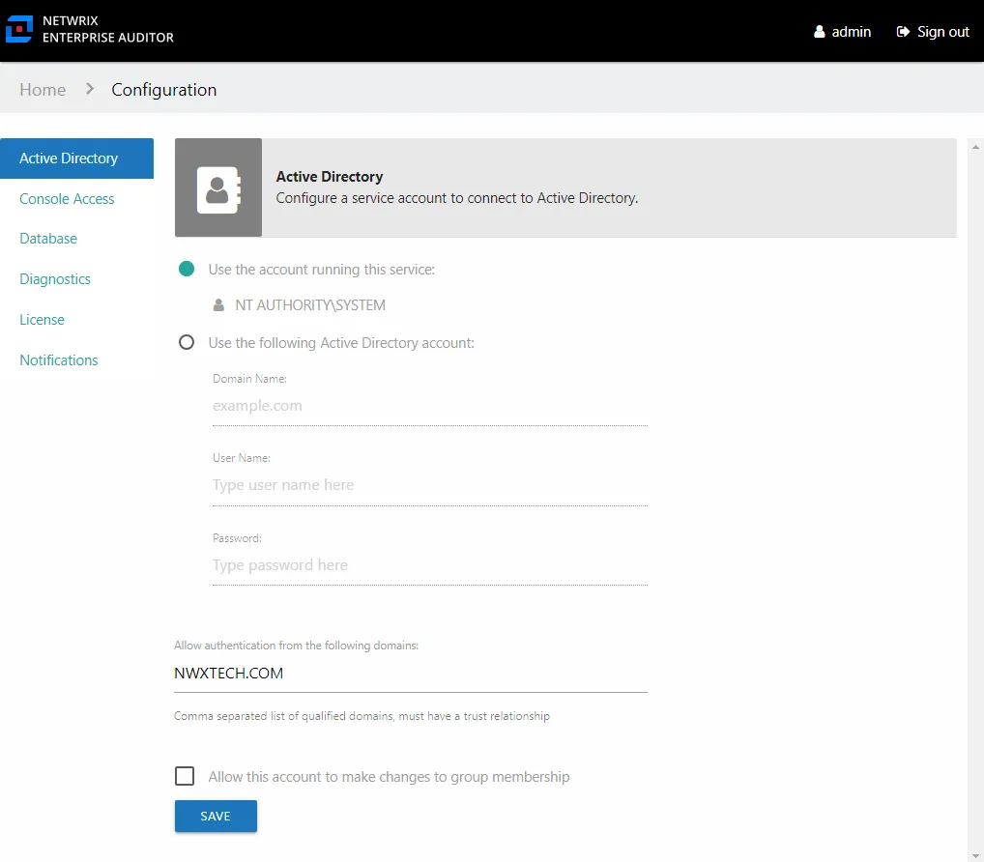Click the 'Domain Name:' label
This screenshot has height=862, width=984.
tap(249, 379)
